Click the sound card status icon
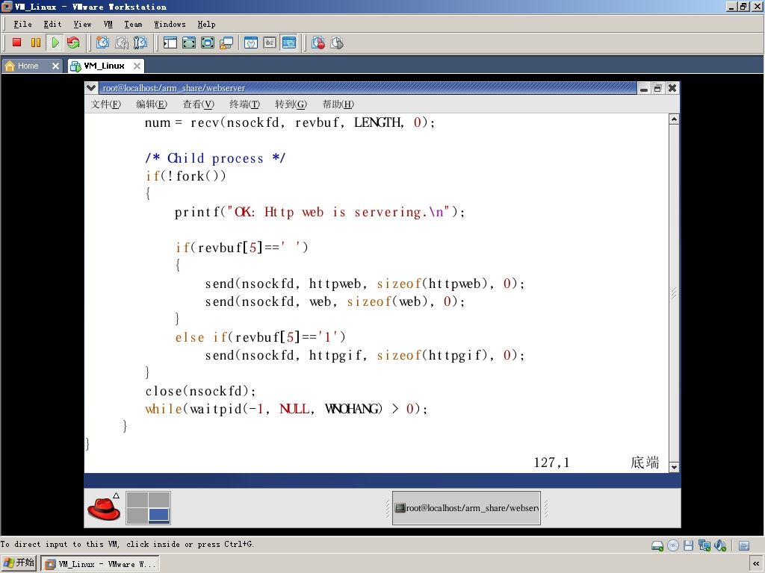This screenshot has height=573, width=765. 720,545
